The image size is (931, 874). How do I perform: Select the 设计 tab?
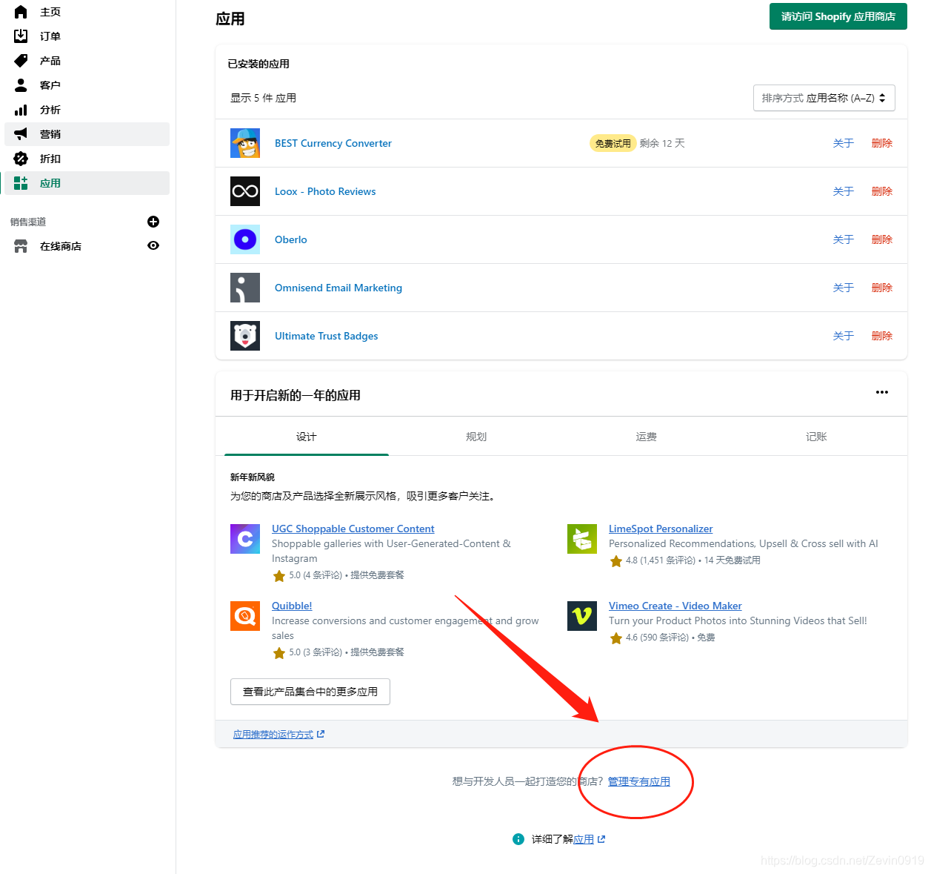[x=307, y=437]
